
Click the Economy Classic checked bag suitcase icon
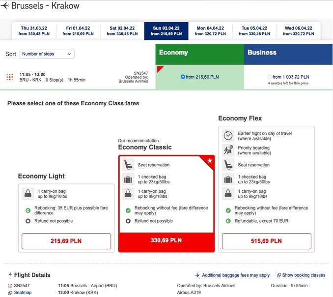[128, 179]
